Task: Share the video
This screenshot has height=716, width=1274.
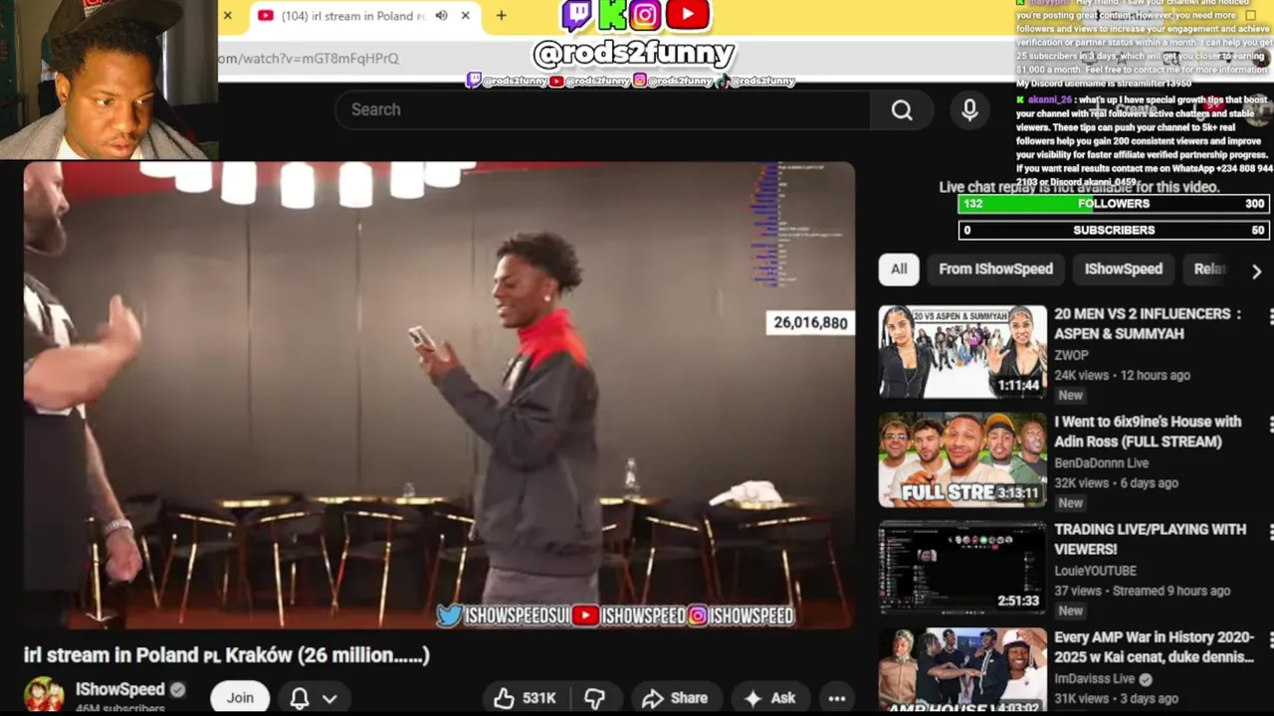Action: (675, 698)
